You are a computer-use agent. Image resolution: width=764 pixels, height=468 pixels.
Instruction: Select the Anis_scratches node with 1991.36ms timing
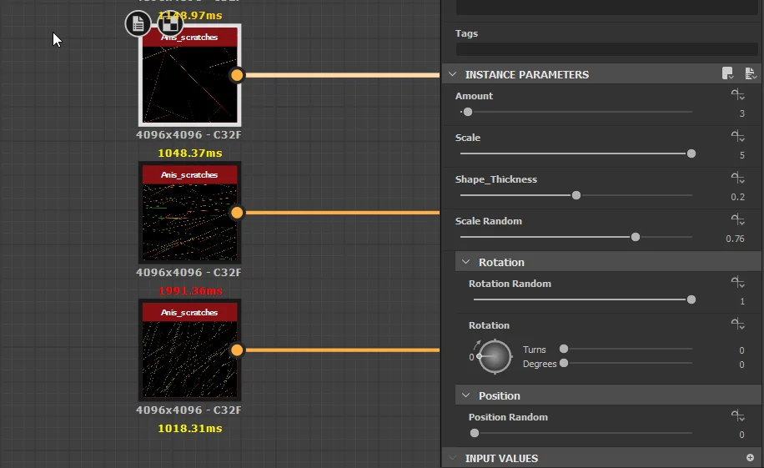click(x=189, y=350)
